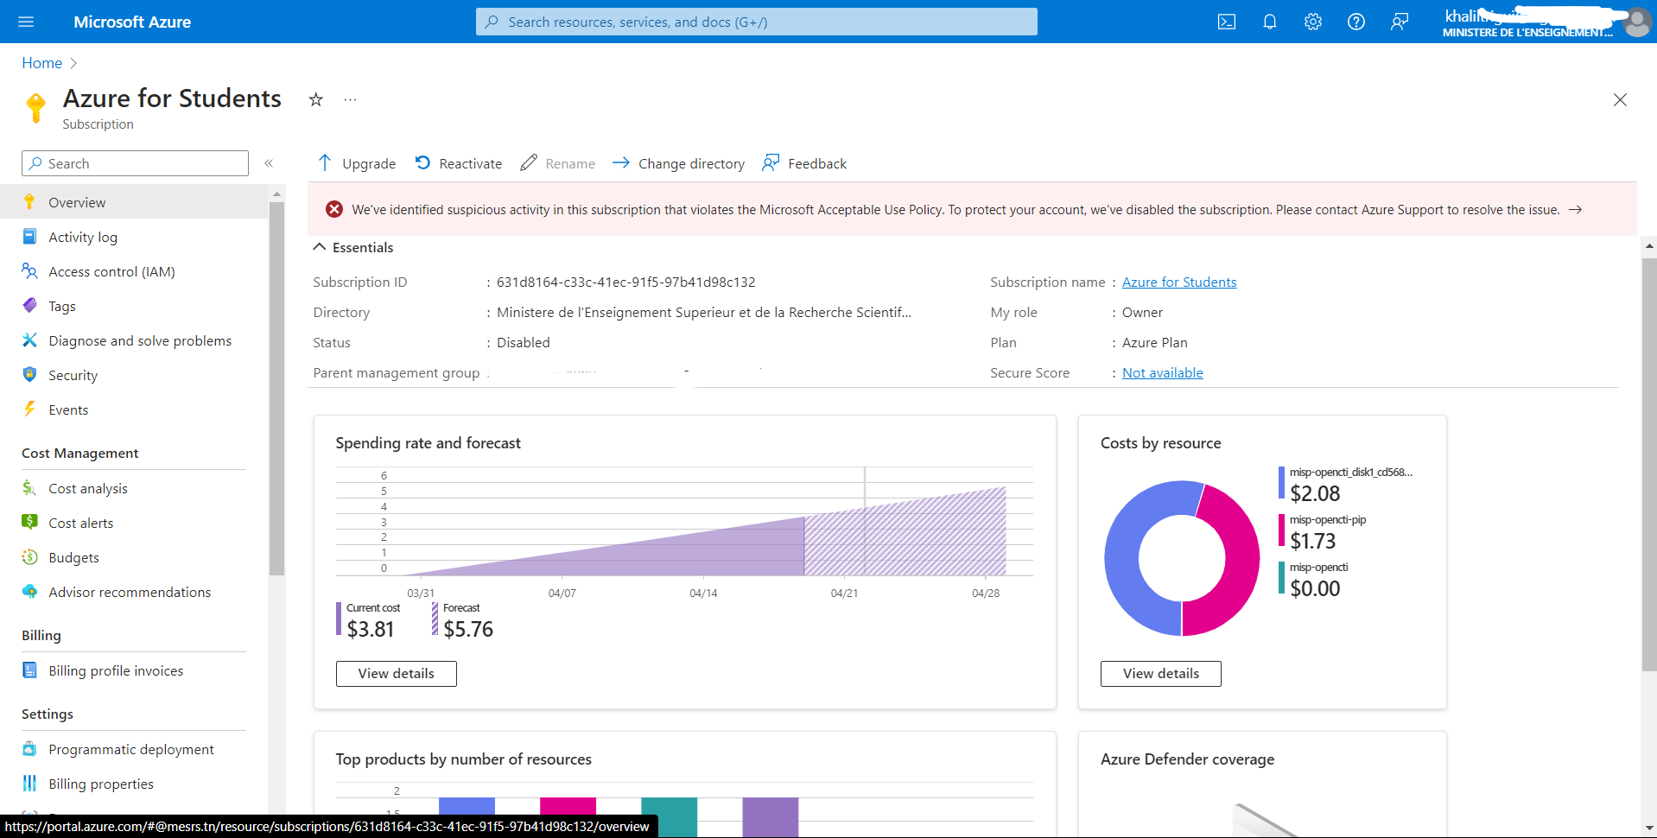Open portal settings gear

[1313, 22]
